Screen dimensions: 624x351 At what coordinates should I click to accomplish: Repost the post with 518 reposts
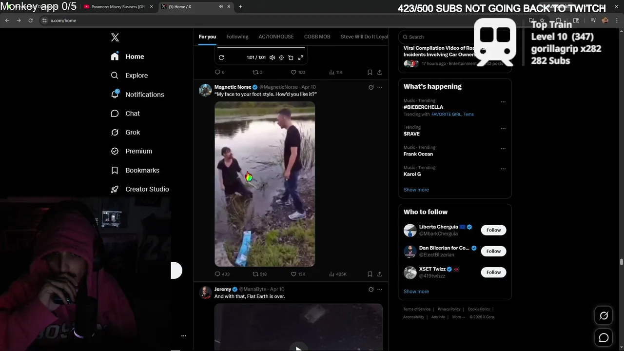[x=259, y=274]
